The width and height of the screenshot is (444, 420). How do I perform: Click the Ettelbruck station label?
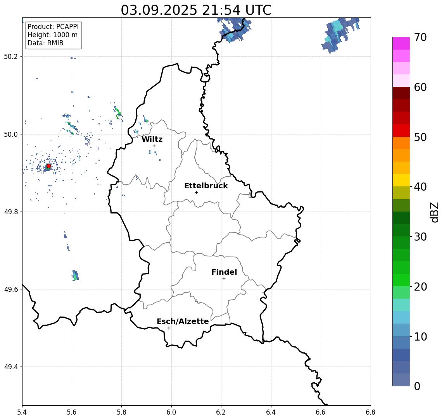[x=206, y=186]
